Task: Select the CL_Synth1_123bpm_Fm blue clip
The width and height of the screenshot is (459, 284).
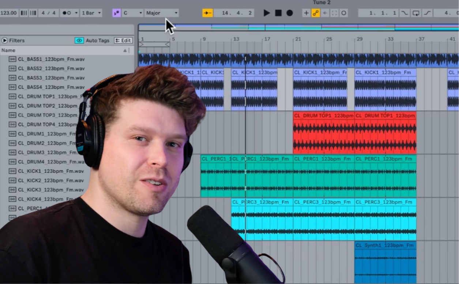Action: [x=385, y=262]
